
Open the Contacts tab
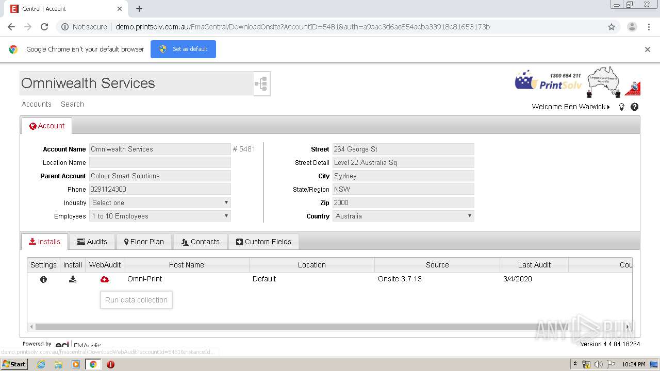(201, 242)
